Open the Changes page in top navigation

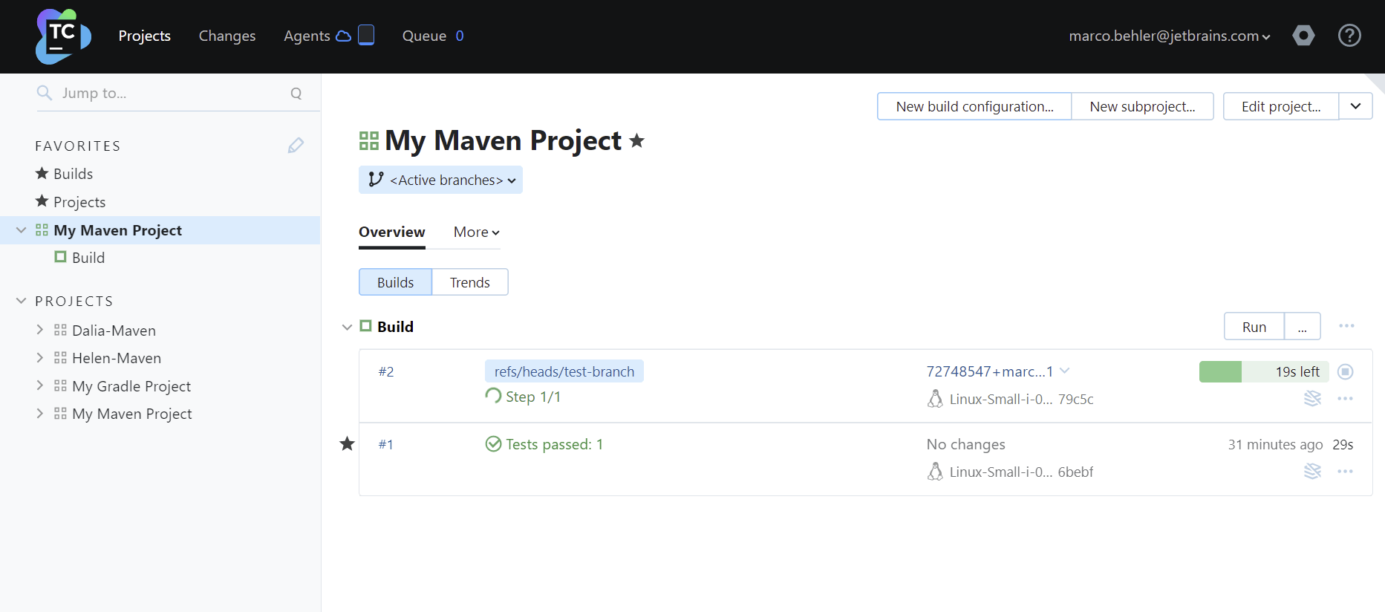[227, 36]
